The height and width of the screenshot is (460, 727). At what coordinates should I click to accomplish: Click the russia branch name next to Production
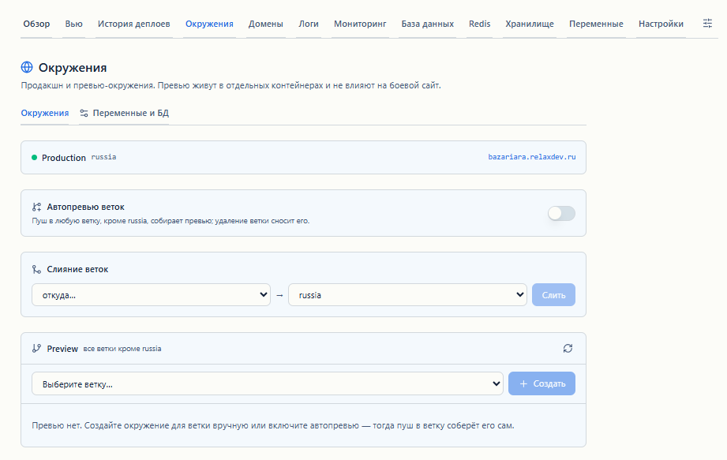103,157
